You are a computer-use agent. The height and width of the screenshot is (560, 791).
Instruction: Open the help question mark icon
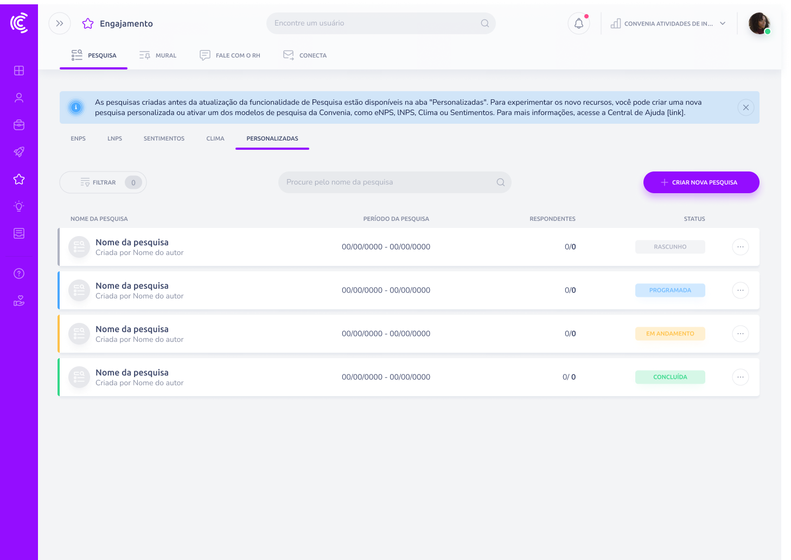[x=19, y=273]
